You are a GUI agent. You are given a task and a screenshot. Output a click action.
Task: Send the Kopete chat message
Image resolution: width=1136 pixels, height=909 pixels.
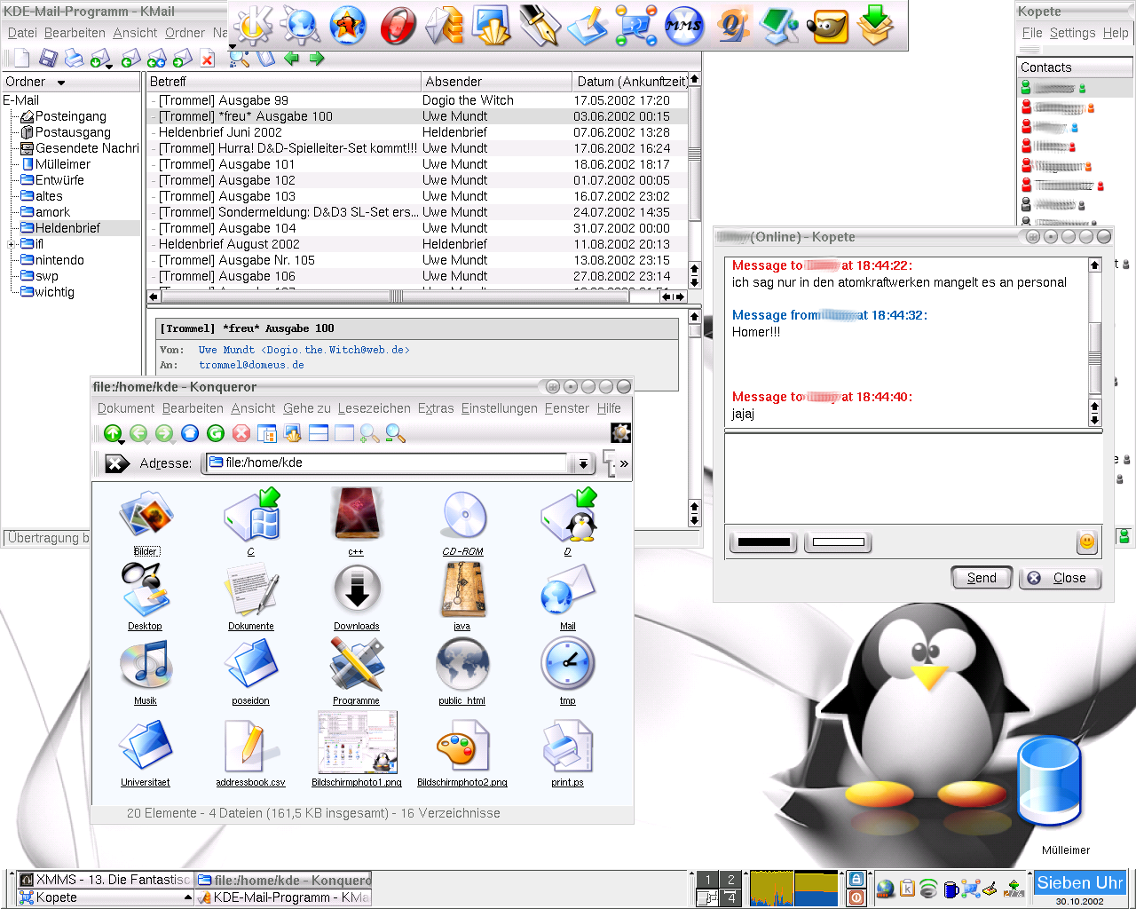pyautogui.click(x=982, y=578)
